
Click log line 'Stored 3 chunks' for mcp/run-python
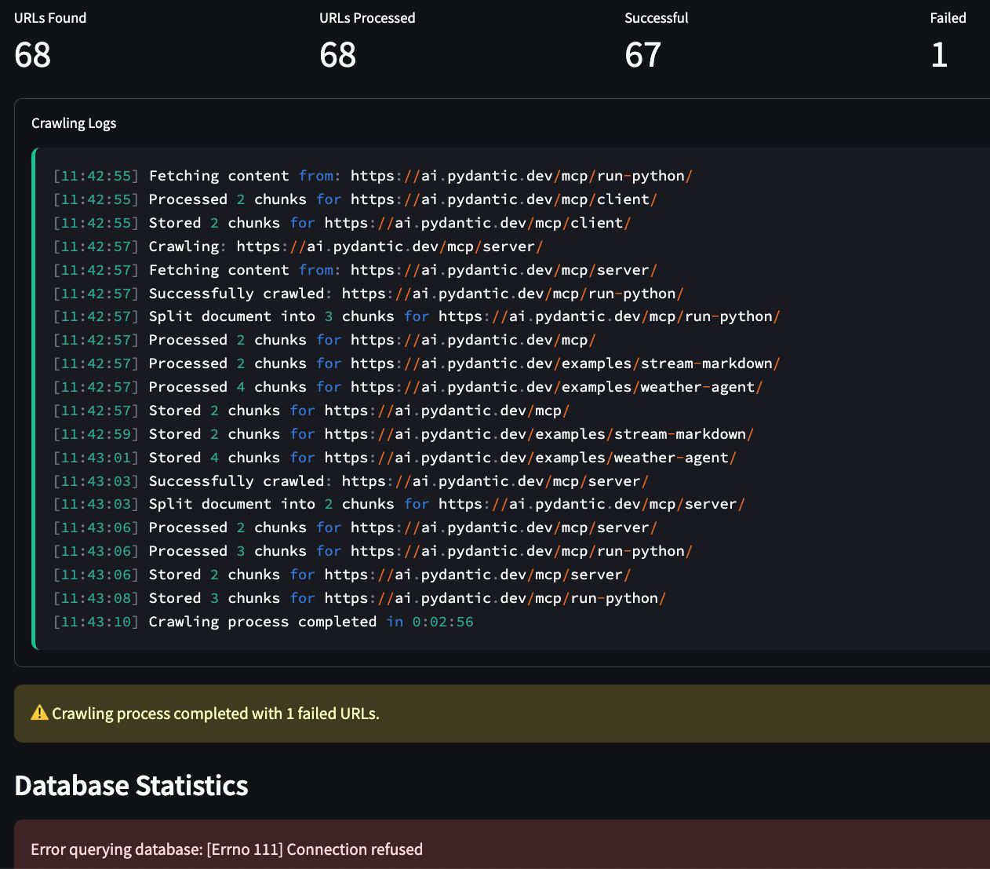coord(360,598)
